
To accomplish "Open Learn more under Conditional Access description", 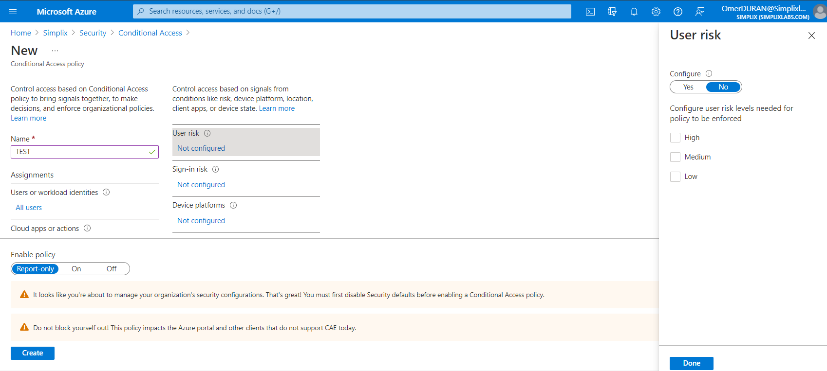I will point(29,118).
